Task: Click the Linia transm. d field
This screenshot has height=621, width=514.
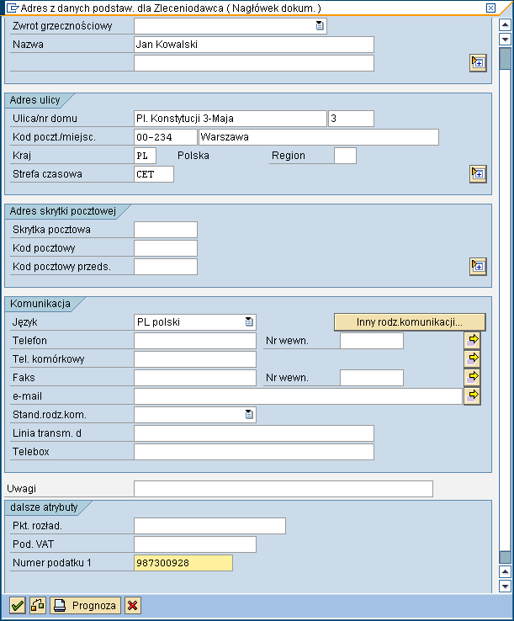Action: (x=254, y=433)
